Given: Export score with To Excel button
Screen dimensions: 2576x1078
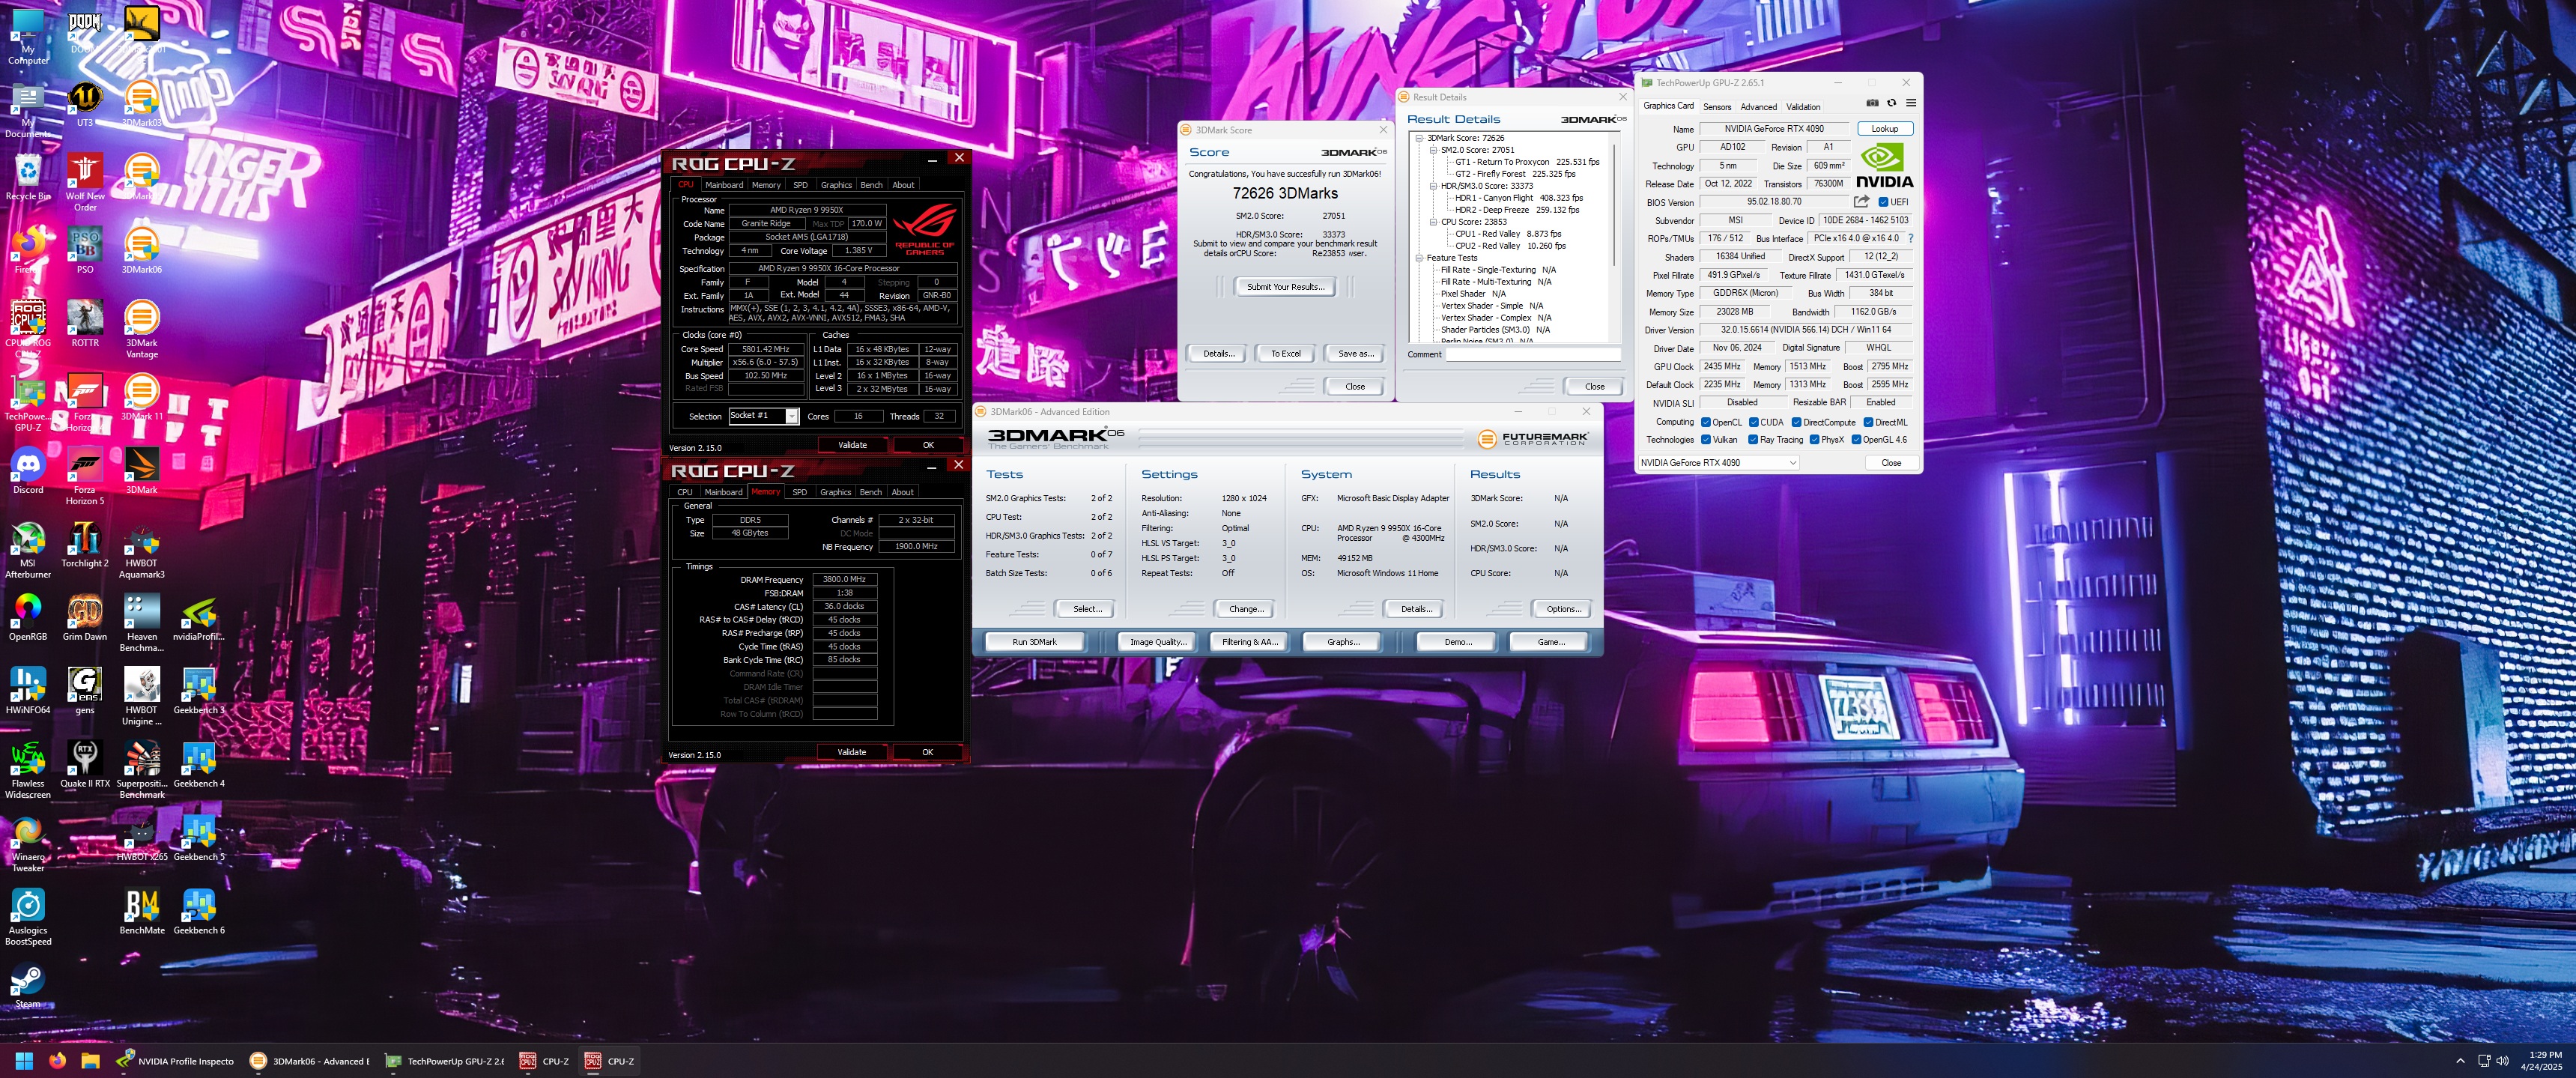Looking at the screenshot, I should tap(1285, 353).
